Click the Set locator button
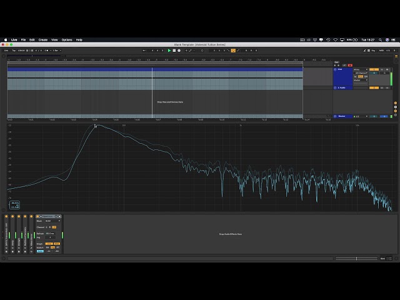400x300 pixels. click(336, 62)
